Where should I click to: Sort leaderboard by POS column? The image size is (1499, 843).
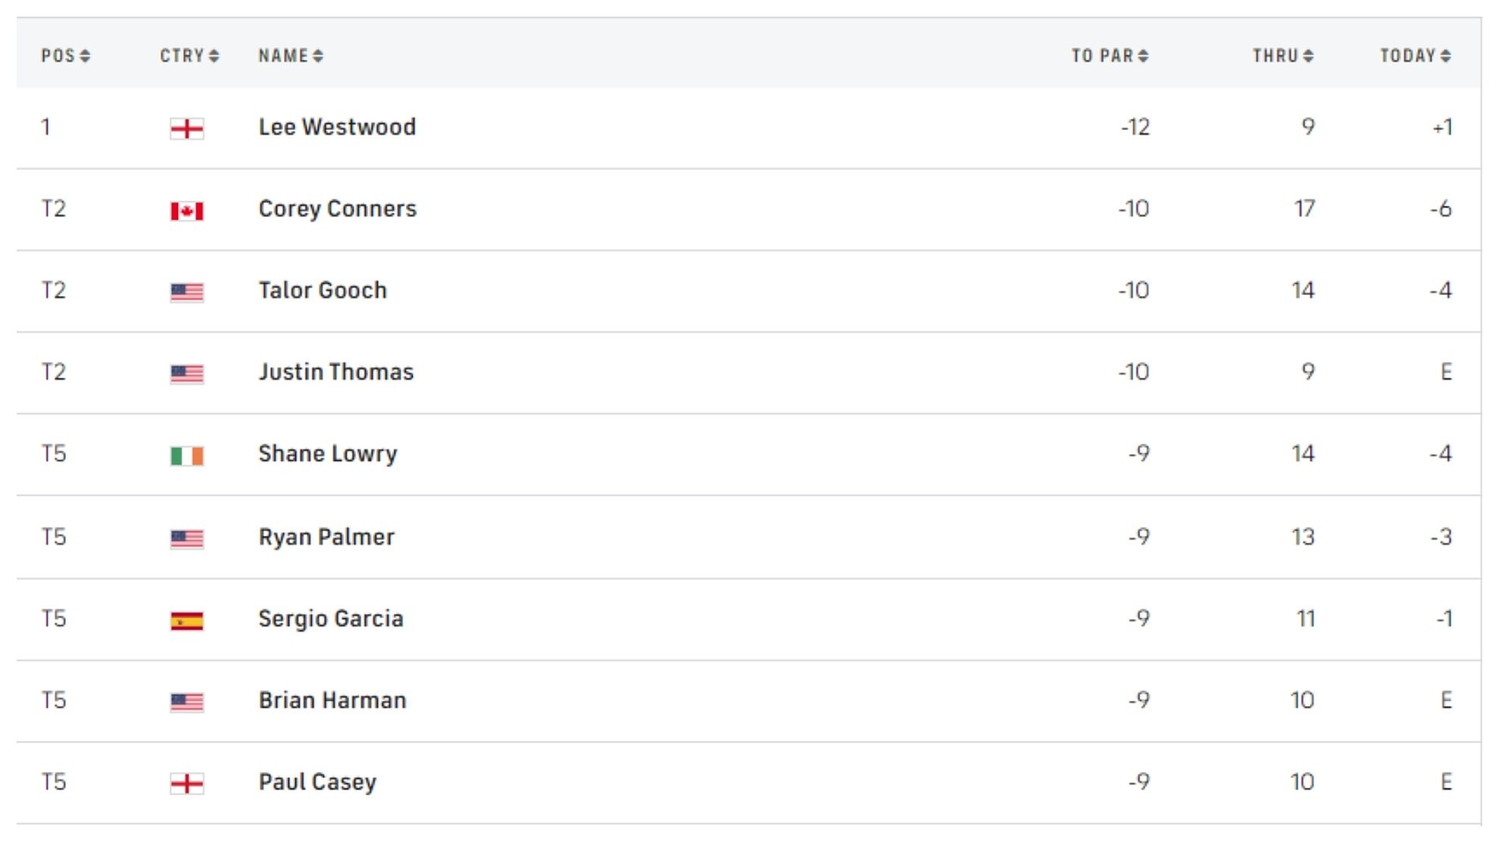[x=65, y=56]
